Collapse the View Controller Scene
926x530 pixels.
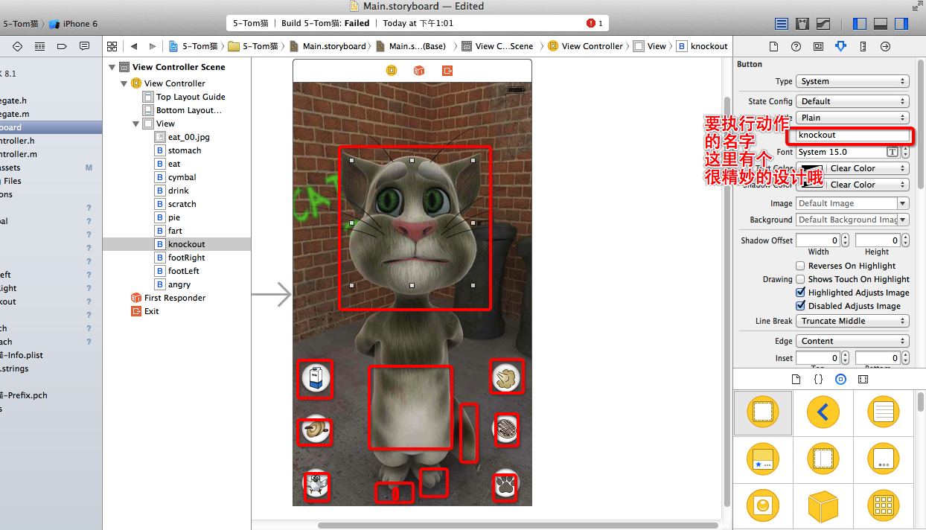click(x=112, y=67)
